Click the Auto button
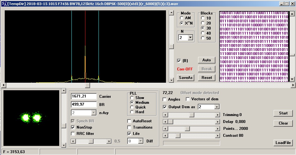Image resolution: width=296 pixels, height=155 pixels. [x=207, y=60]
